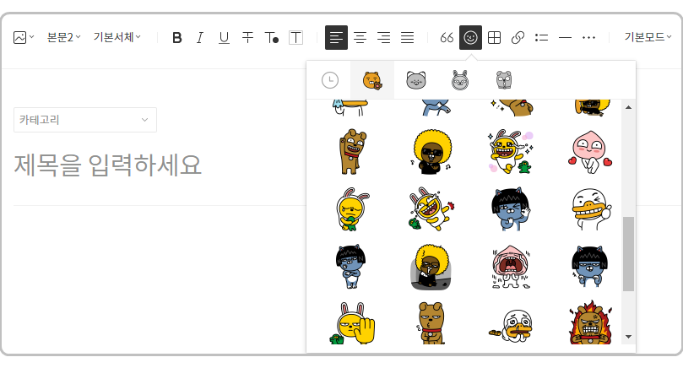Focus the title field 제목을 입력하세요

tap(108, 165)
